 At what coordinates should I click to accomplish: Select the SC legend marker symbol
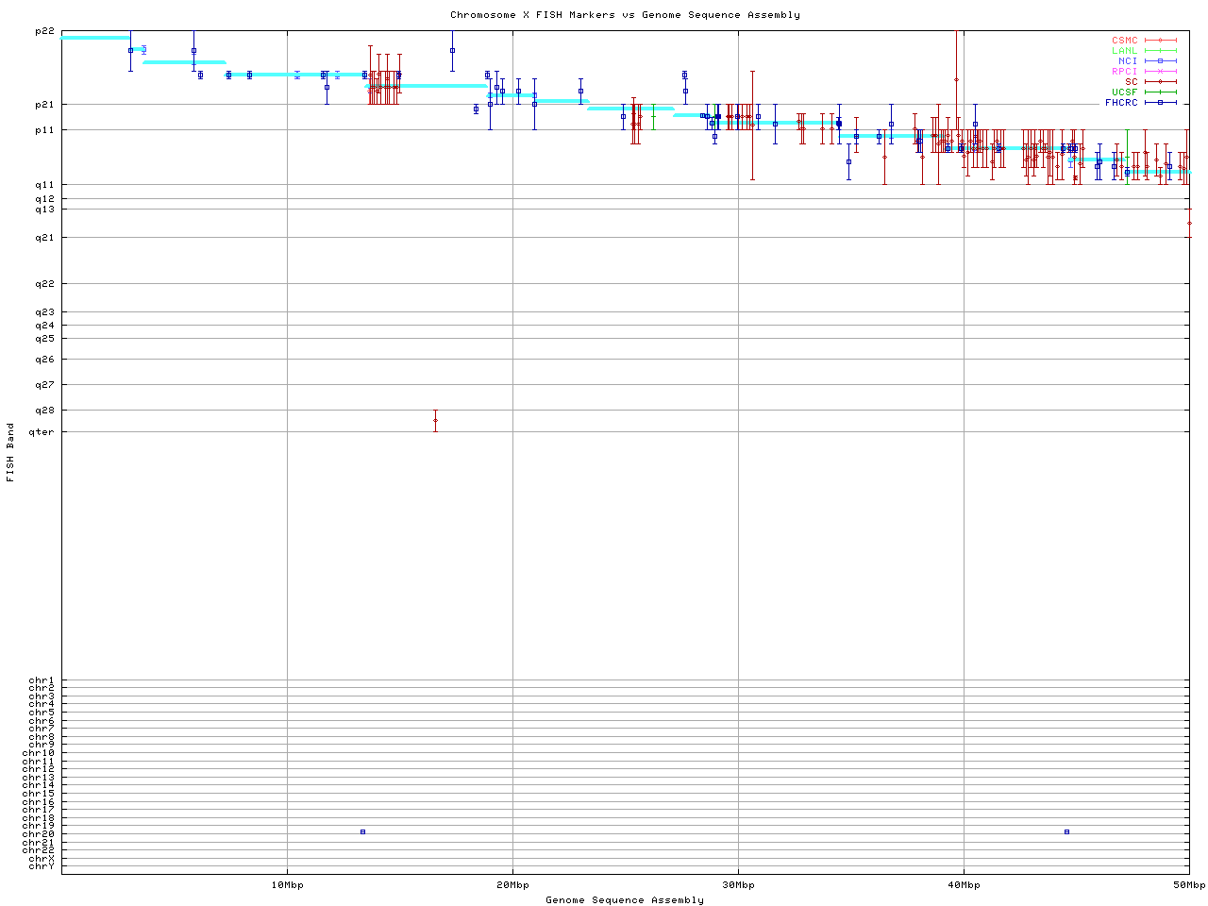[1161, 82]
